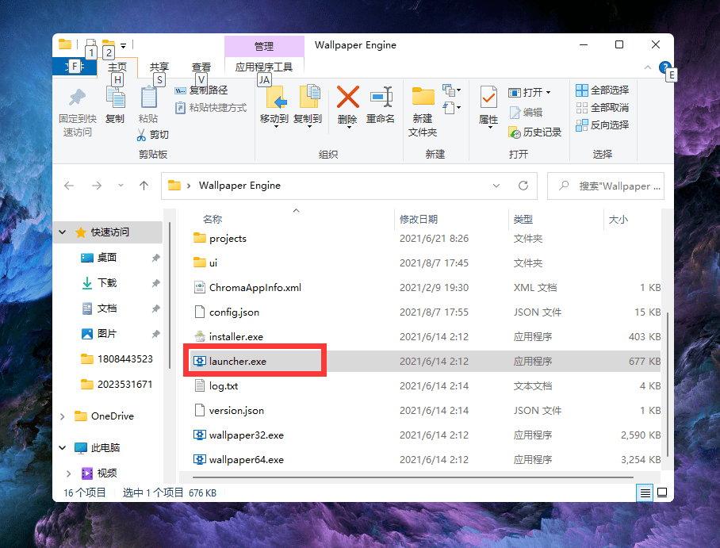Open History (历史记录)
This screenshot has height=548, width=720.
pos(535,132)
